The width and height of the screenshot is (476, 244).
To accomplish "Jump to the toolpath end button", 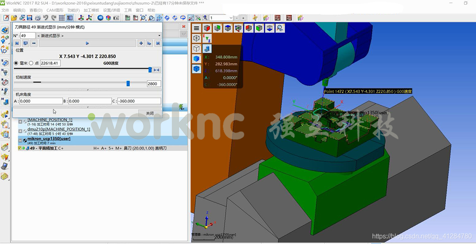I will 157,43.
